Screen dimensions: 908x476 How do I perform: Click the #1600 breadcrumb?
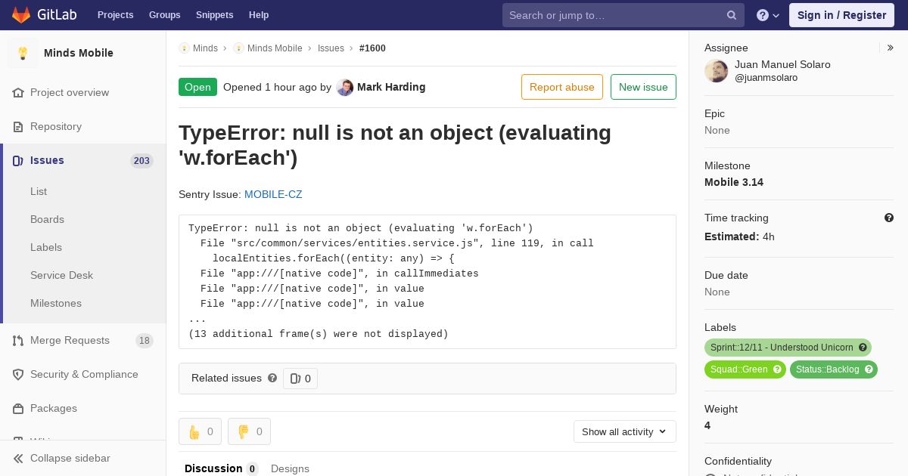tap(372, 48)
